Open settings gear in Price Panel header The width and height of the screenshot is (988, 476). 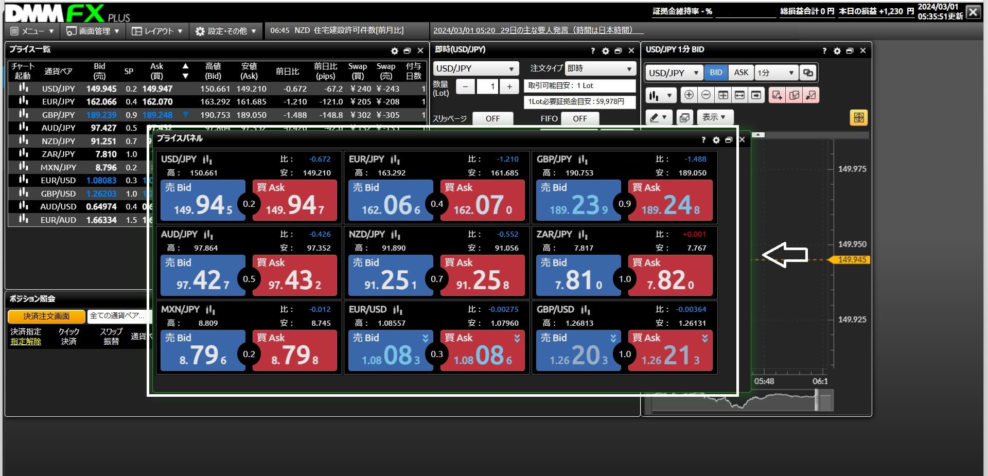coord(716,140)
